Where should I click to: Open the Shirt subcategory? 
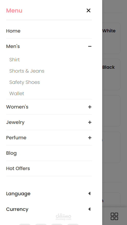pyautogui.click(x=14, y=60)
